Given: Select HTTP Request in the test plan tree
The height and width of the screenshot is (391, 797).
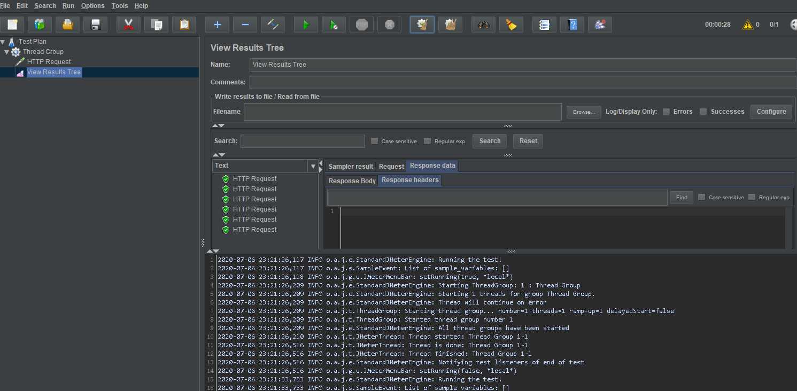Looking at the screenshot, I should click(49, 62).
